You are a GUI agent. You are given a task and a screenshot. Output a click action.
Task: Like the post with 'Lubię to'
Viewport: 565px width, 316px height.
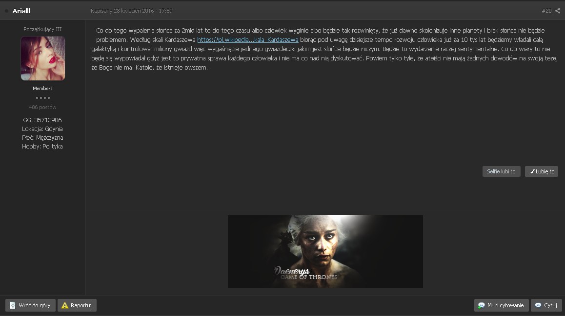pos(542,171)
